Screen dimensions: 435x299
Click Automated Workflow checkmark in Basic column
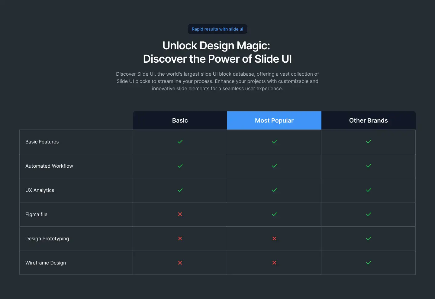coord(180,166)
